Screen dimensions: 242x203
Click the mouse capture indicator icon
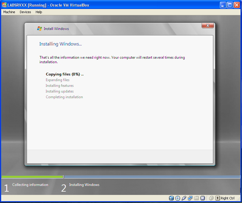coord(211,198)
